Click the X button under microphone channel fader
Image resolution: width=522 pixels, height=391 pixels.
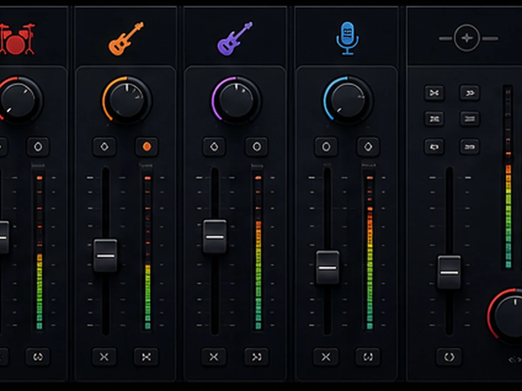pyautogui.click(x=326, y=357)
